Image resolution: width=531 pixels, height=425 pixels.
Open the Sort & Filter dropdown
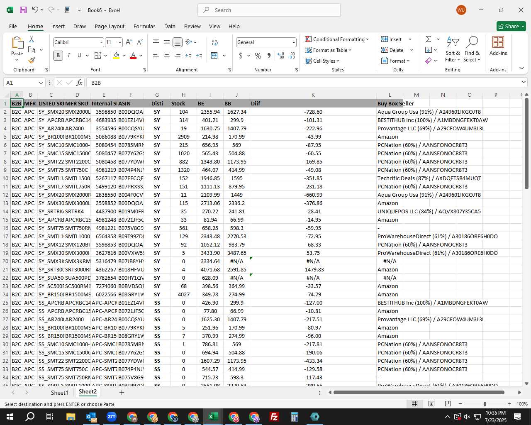click(453, 49)
